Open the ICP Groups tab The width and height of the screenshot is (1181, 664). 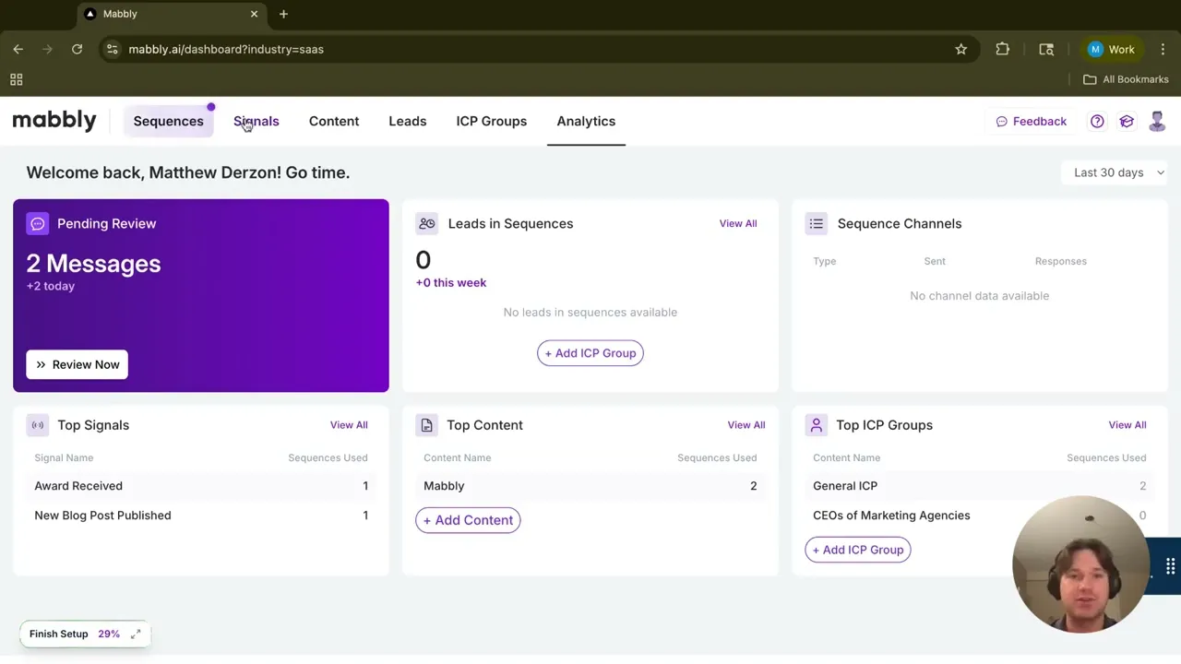491,122
